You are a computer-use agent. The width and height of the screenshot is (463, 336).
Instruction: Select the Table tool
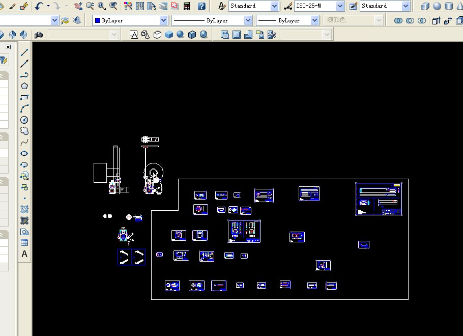[x=24, y=243]
